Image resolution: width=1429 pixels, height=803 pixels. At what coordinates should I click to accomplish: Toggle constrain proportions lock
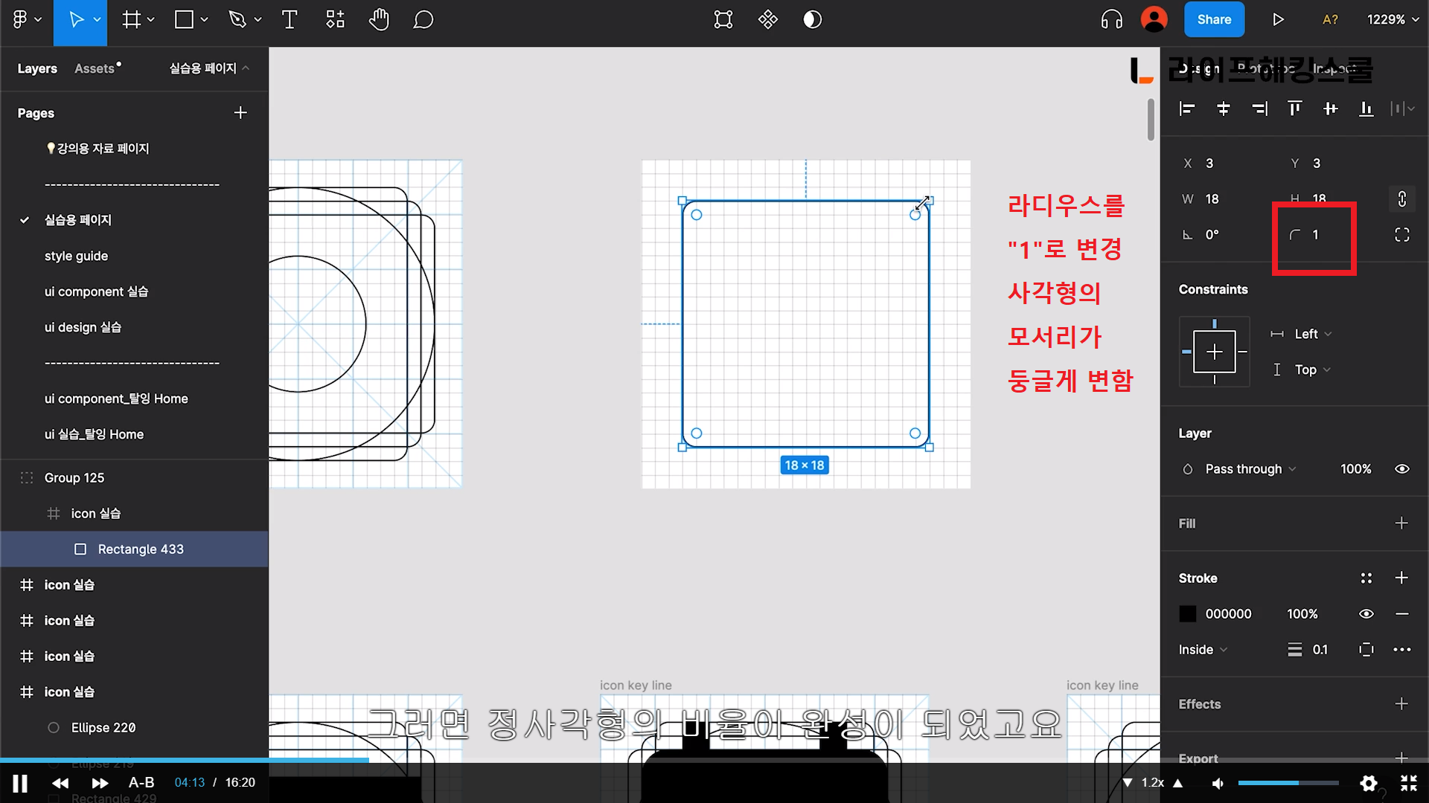pyautogui.click(x=1401, y=199)
